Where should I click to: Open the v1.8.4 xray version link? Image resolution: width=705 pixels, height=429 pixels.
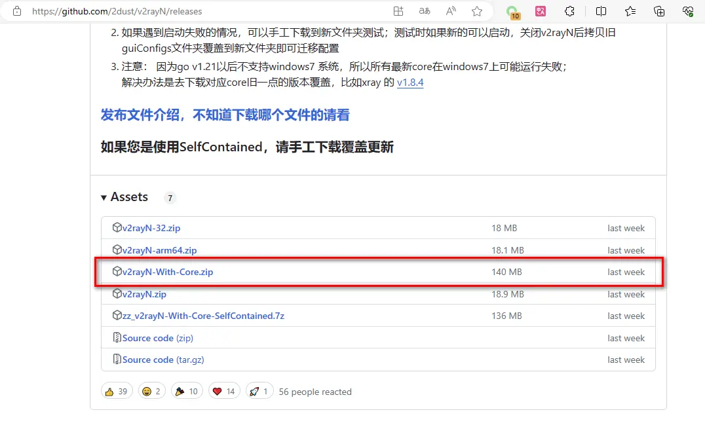(x=410, y=83)
